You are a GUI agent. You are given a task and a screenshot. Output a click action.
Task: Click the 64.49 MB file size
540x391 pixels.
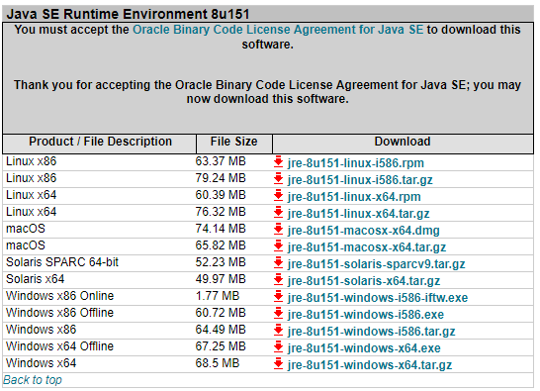pos(221,330)
